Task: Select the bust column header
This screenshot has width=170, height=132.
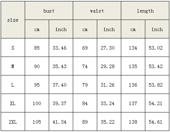Action: [49, 10]
